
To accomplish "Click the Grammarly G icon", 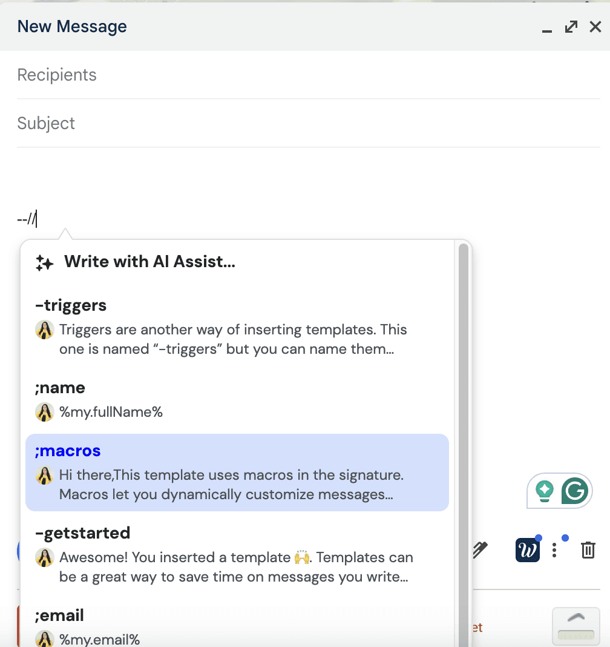I will click(574, 491).
